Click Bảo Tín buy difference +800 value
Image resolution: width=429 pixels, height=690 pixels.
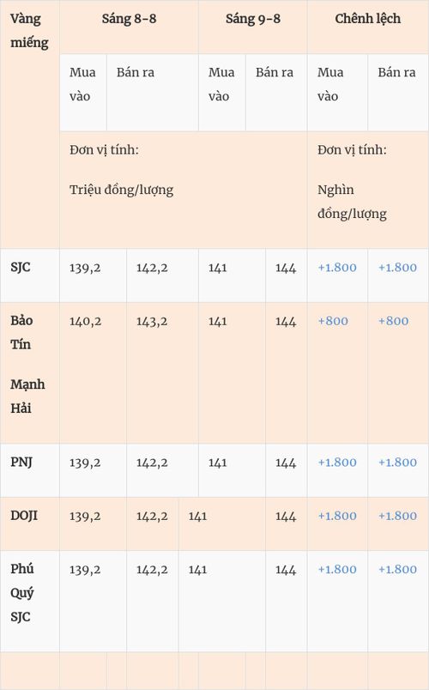point(333,321)
